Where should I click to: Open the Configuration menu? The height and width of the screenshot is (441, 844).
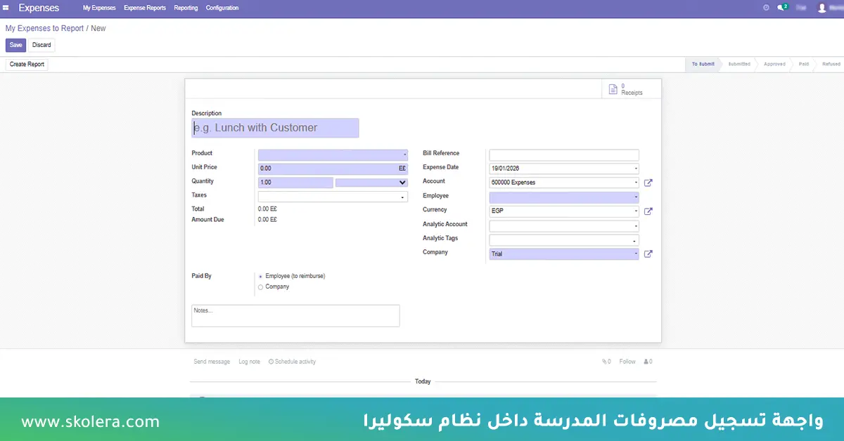[x=222, y=8]
